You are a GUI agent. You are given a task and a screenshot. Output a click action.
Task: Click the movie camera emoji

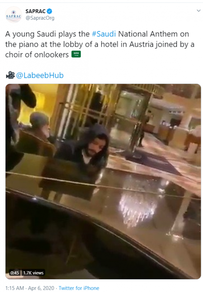10,75
